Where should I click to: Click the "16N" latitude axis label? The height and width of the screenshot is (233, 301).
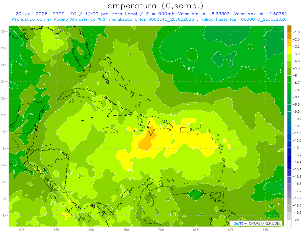[x=4, y=149]
